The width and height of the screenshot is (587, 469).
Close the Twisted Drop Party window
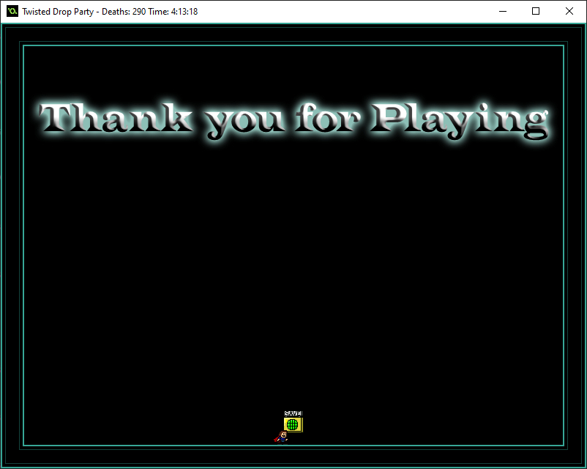click(x=569, y=12)
